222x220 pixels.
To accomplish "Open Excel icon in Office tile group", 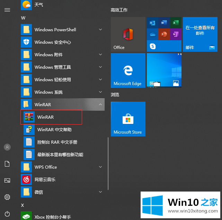I will click(176, 23).
